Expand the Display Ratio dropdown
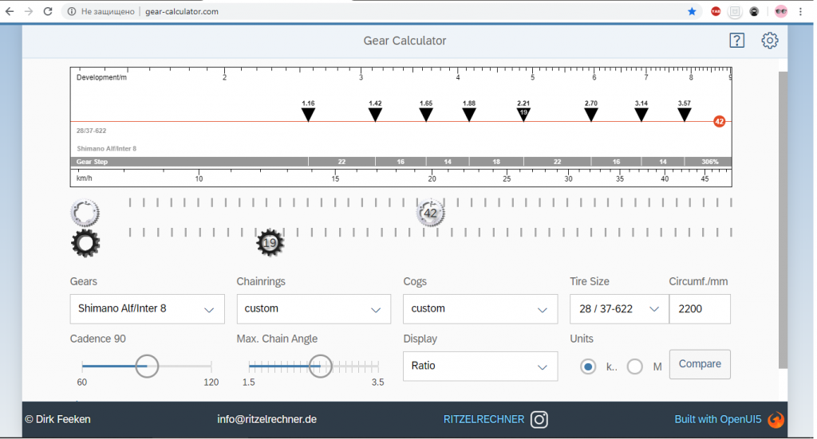Image resolution: width=817 pixels, height=439 pixels. coord(480,366)
